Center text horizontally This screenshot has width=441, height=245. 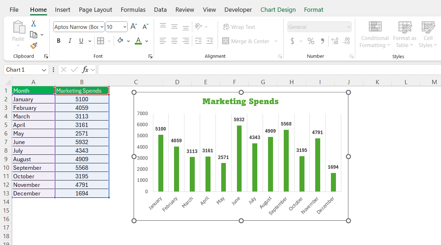(x=174, y=41)
